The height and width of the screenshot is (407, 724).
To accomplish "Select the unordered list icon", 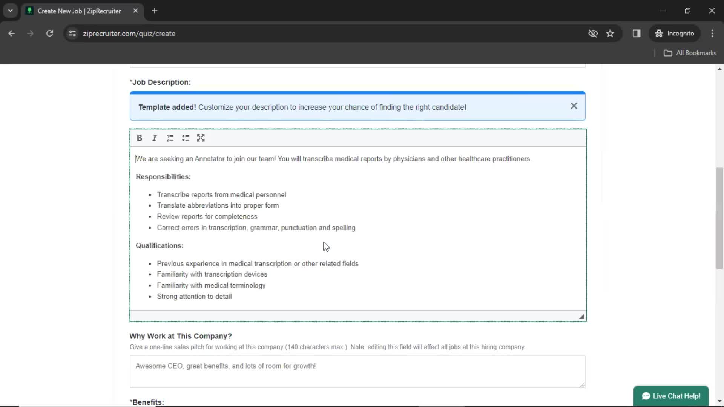I will pyautogui.click(x=186, y=138).
